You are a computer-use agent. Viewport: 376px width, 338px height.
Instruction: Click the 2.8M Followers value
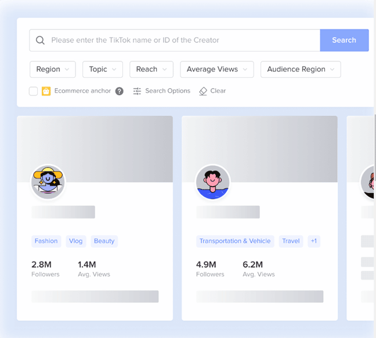(x=41, y=265)
